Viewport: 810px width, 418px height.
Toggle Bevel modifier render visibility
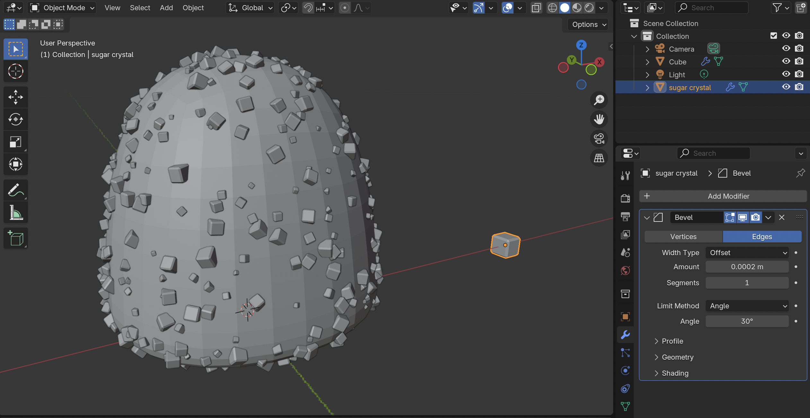[756, 217]
